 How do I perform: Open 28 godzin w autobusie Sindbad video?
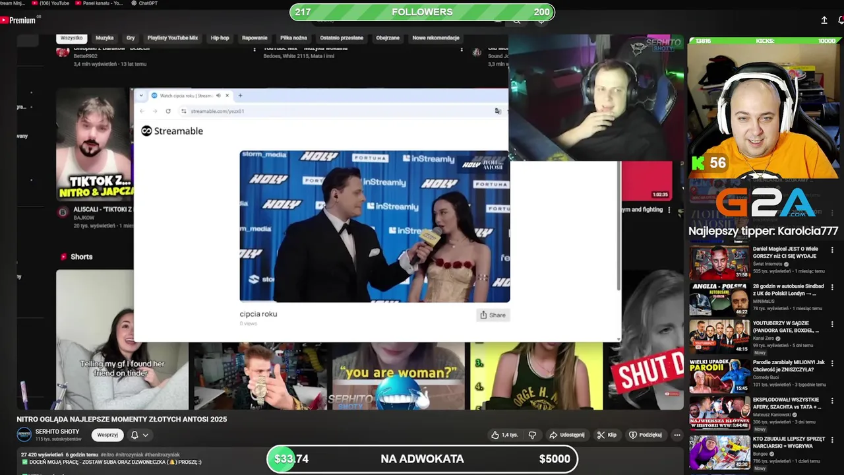[x=789, y=290]
